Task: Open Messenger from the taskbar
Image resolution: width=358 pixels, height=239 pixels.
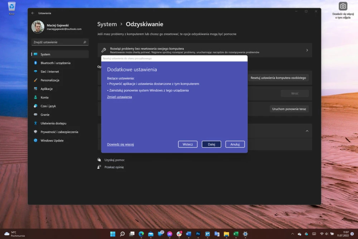Action: pyautogui.click(x=170, y=234)
